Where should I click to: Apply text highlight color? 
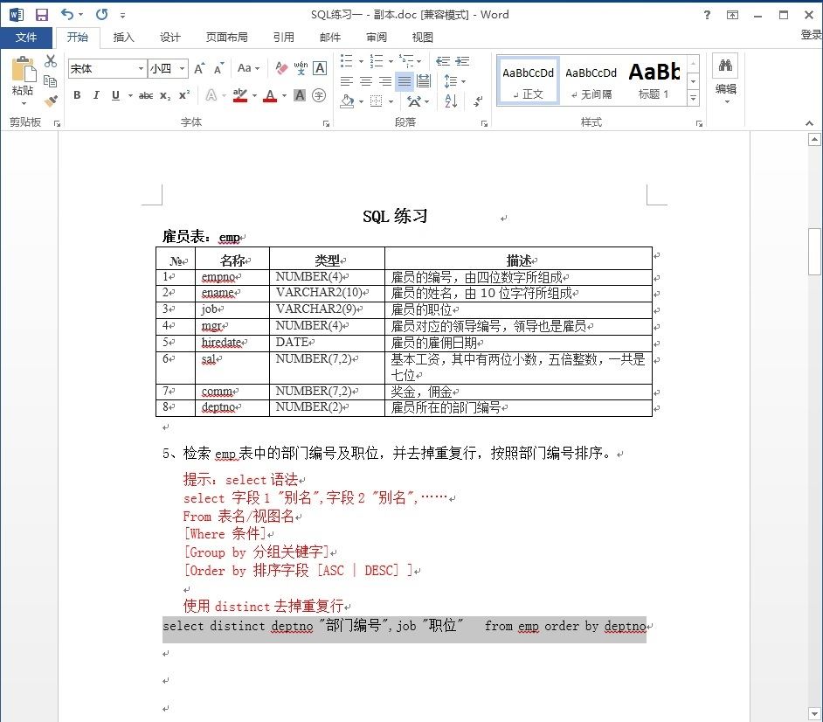(240, 95)
